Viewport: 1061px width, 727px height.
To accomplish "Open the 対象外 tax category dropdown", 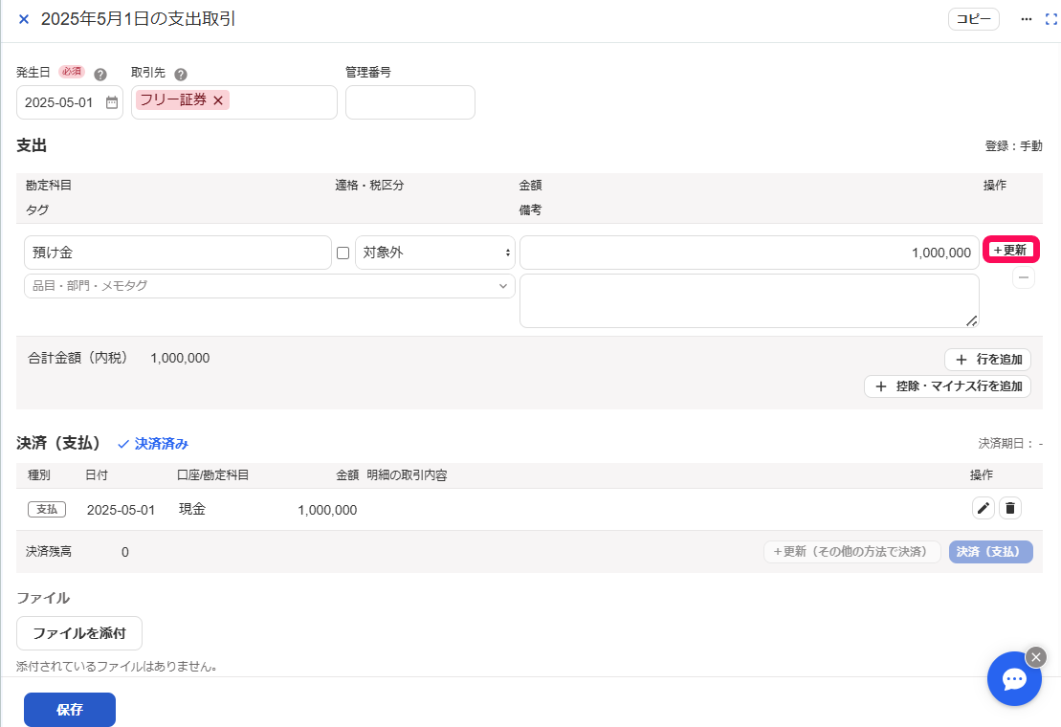I will [435, 253].
